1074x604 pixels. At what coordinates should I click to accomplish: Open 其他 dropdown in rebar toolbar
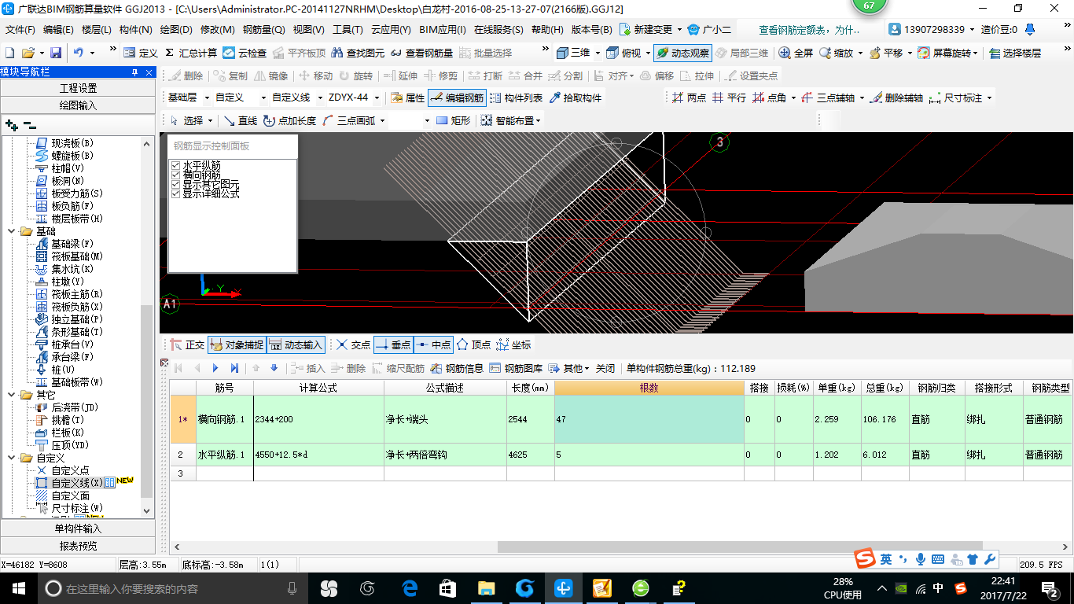pos(568,368)
